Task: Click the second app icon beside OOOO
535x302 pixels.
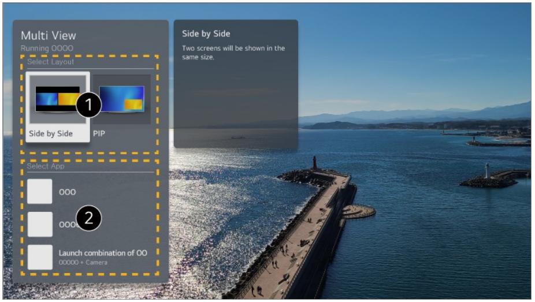Action: [x=39, y=225]
